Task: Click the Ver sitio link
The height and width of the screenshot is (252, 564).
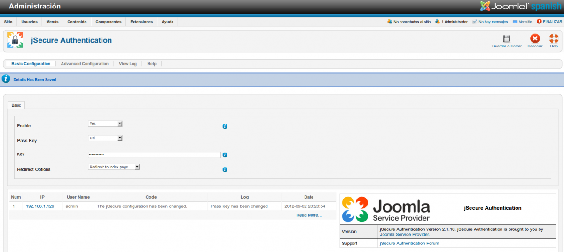Action: (x=525, y=22)
